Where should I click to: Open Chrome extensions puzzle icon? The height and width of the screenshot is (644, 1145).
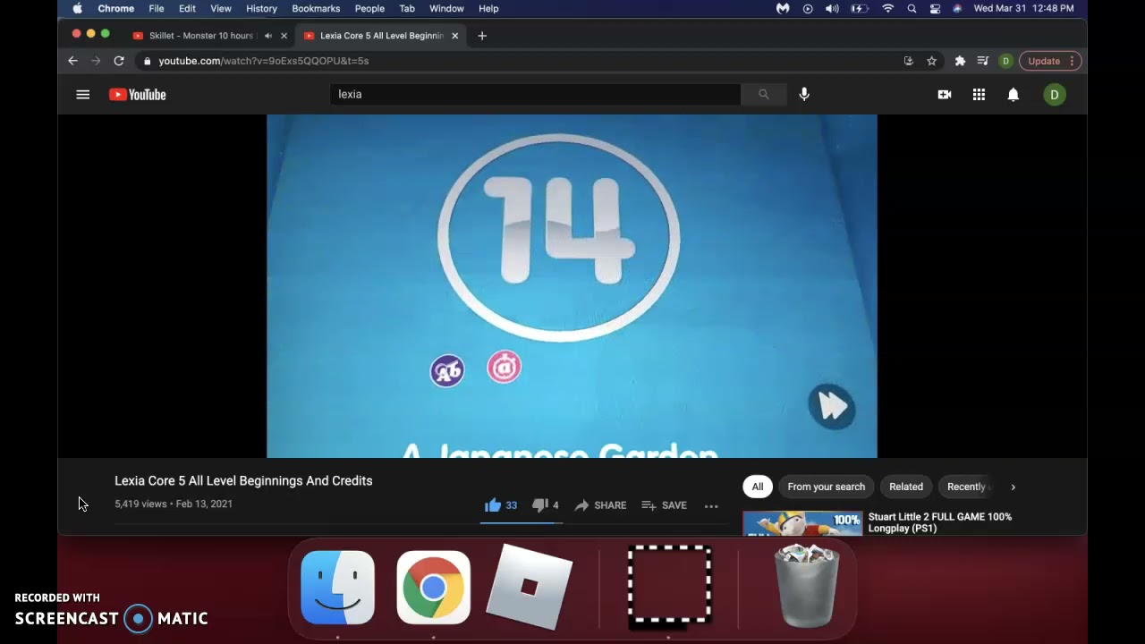point(960,61)
